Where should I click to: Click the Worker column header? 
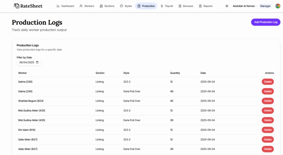pos(22,73)
